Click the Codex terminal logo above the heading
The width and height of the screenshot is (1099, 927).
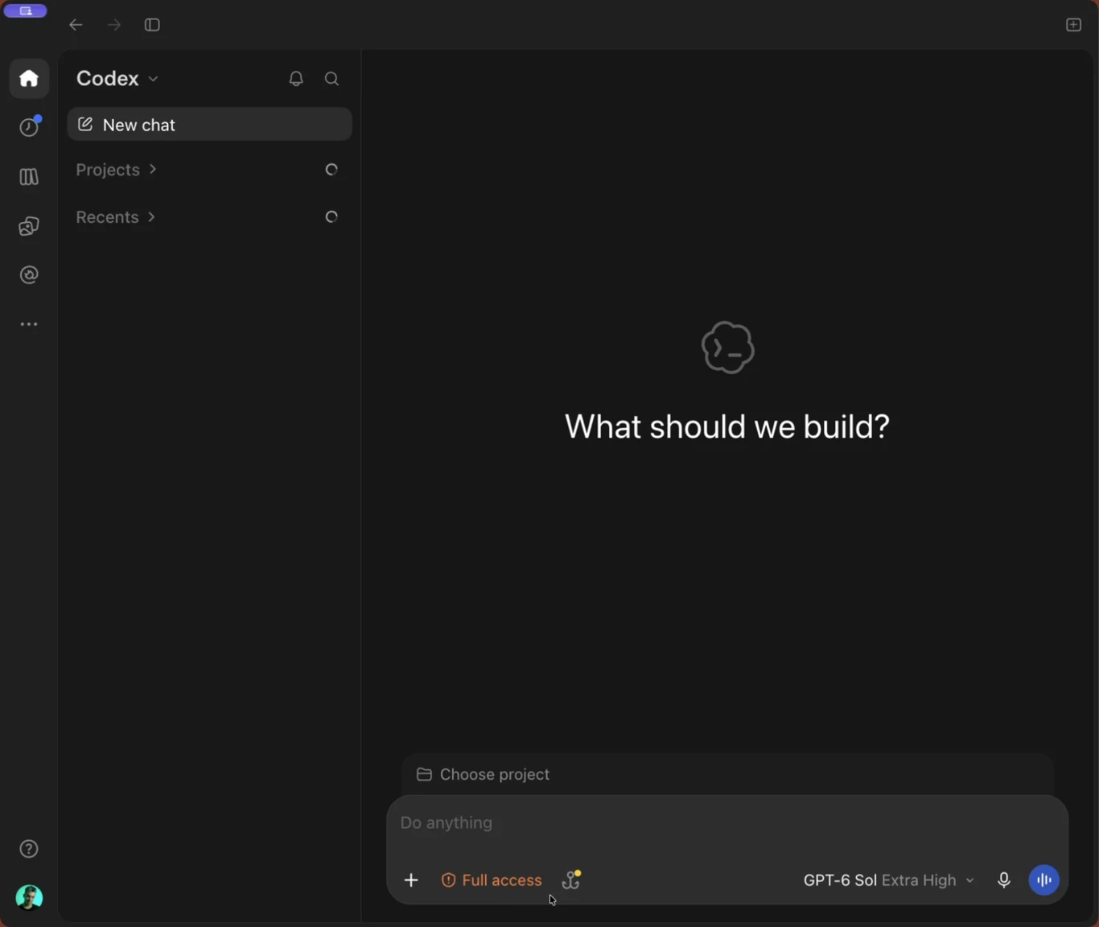727,348
